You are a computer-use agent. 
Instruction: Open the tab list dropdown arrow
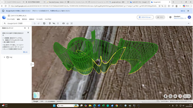point(2,2)
